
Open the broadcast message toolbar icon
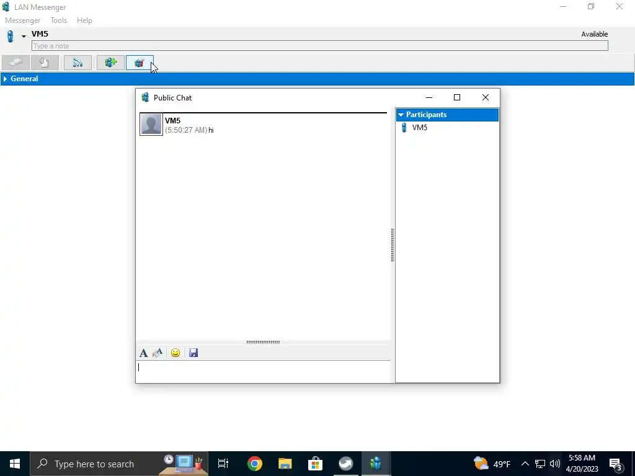coord(78,63)
